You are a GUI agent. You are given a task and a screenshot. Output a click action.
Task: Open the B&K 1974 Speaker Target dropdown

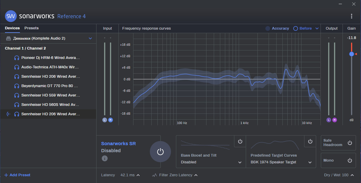(310, 162)
